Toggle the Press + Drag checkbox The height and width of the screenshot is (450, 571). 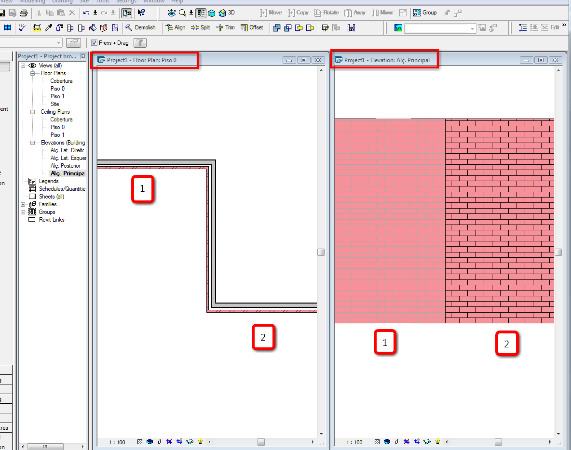point(95,43)
